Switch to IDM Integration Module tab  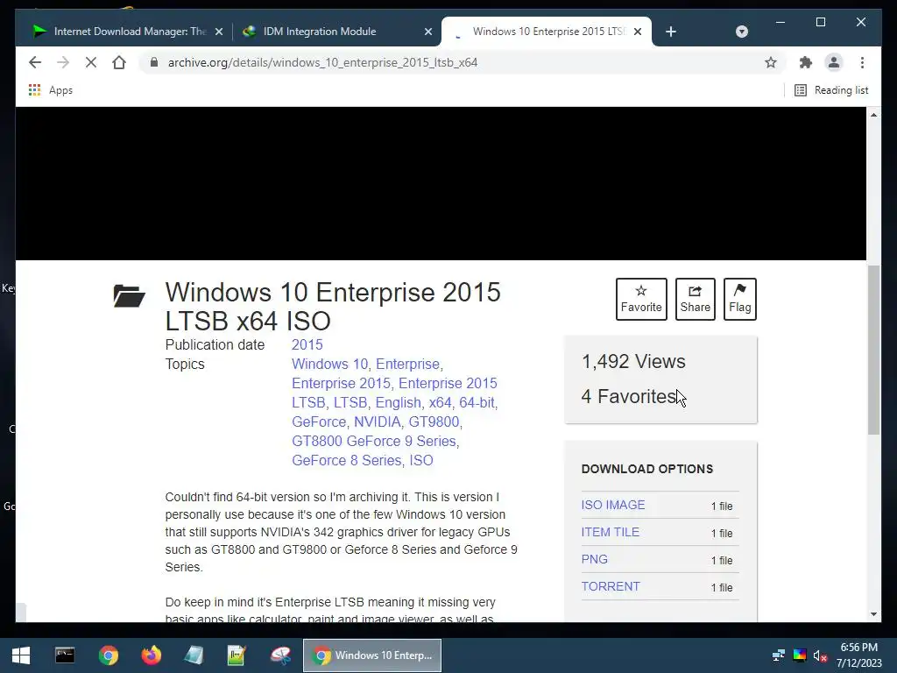336,32
